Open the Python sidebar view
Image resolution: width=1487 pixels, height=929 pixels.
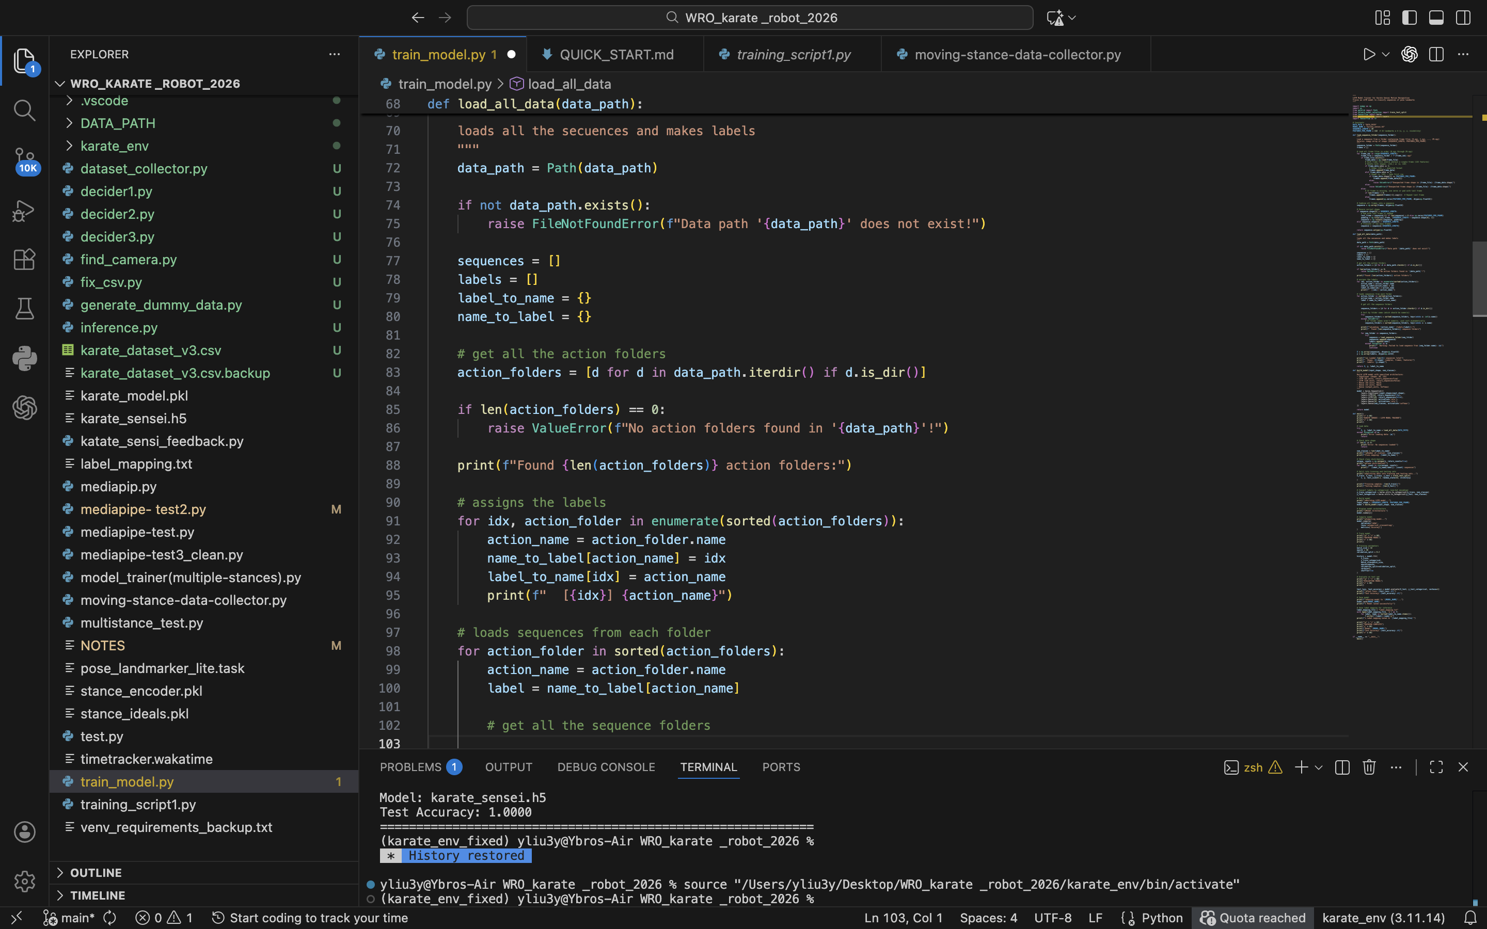(25, 358)
